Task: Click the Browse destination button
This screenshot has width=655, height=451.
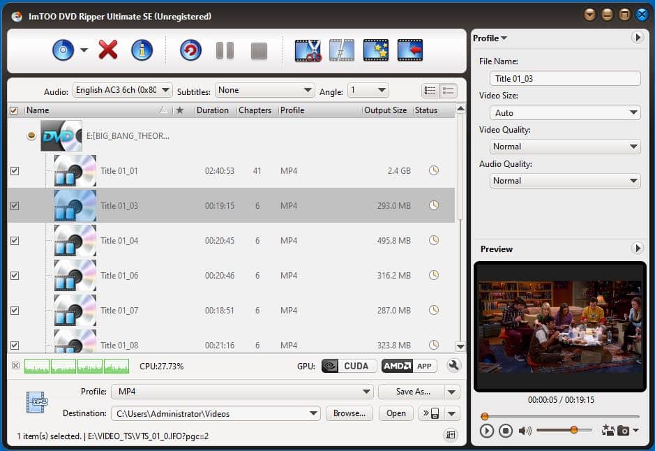Action: tap(349, 413)
